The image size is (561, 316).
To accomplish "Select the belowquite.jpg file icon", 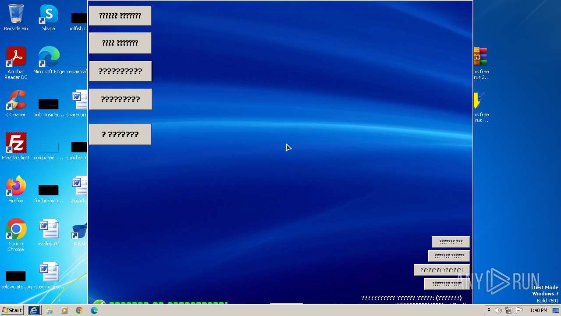I will [16, 279].
